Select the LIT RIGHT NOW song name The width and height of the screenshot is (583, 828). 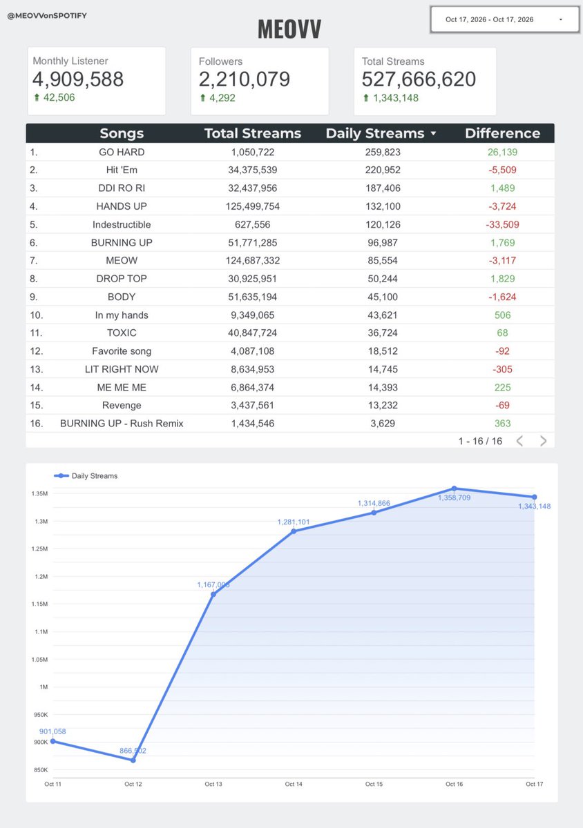[x=122, y=369]
